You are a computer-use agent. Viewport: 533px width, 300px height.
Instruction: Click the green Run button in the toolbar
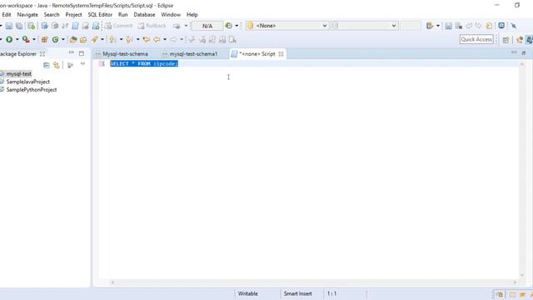coord(9,39)
